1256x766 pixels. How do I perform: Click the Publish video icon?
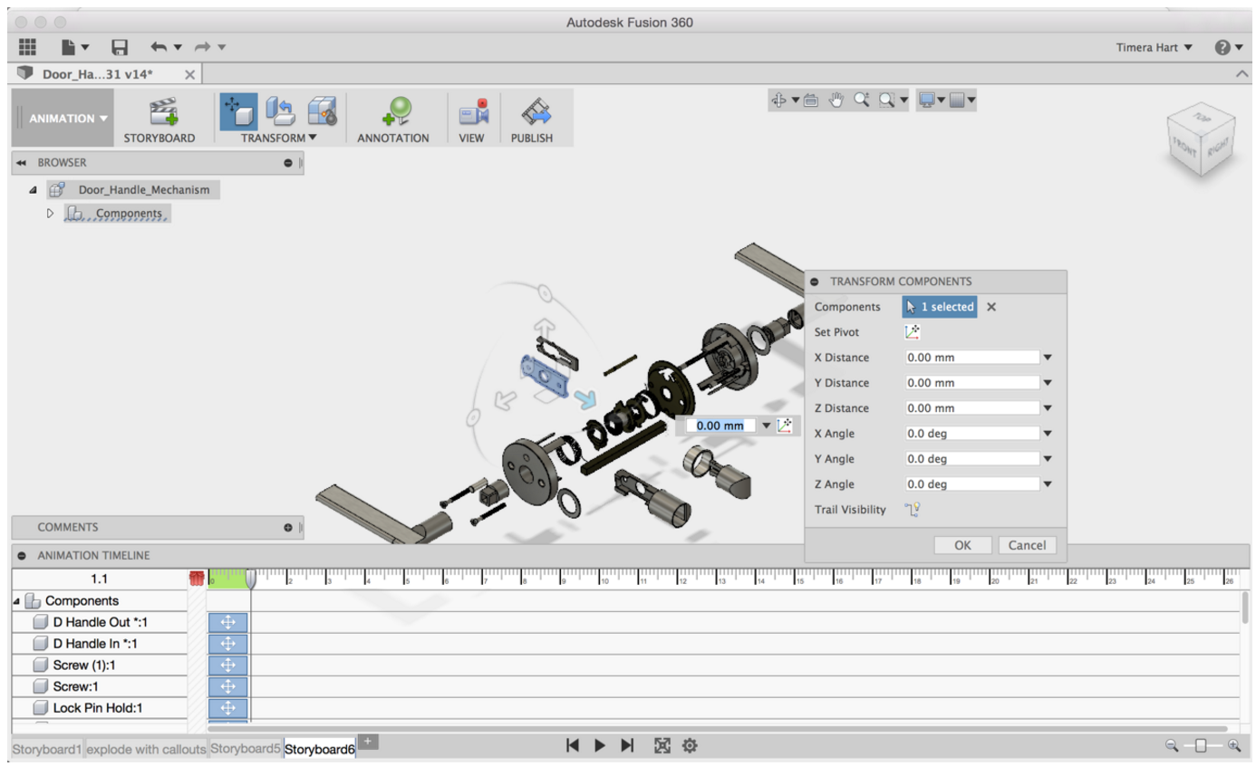tap(532, 111)
